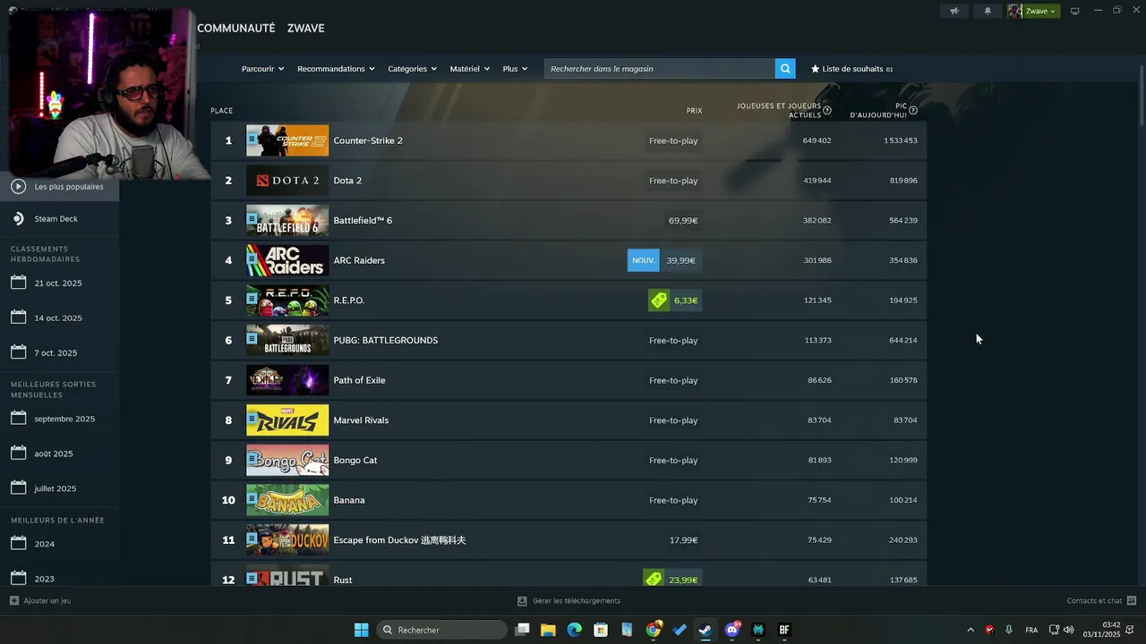Click the help icon beside Joueuses et joueurs actuels
The width and height of the screenshot is (1146, 644).
coord(827,111)
